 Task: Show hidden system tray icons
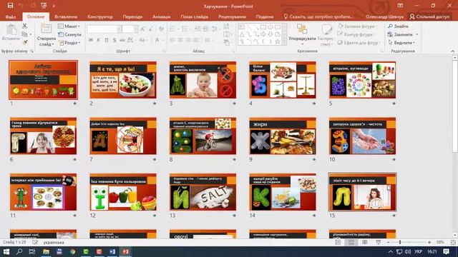[x=391, y=251]
